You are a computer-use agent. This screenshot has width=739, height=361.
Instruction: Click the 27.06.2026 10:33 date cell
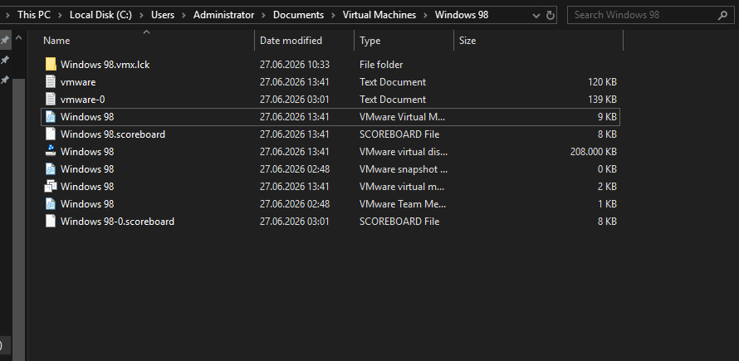(x=295, y=65)
